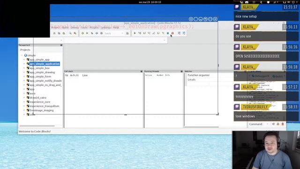Image resolution: width=300 pixels, height=169 pixels.
Task: Open the Debug menu
Action: 75,28
